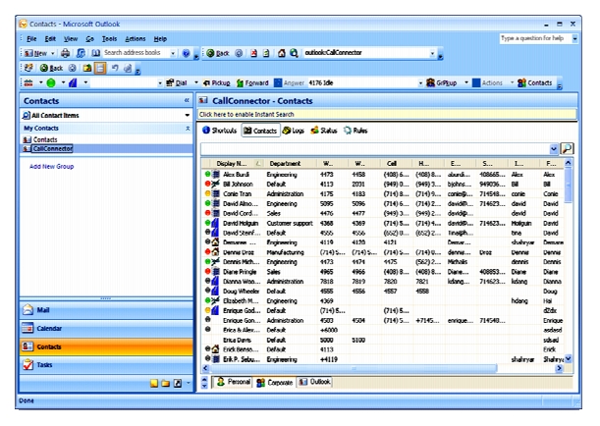The image size is (600, 426).
Task: Open the Calendar pane button
Action: 106,328
